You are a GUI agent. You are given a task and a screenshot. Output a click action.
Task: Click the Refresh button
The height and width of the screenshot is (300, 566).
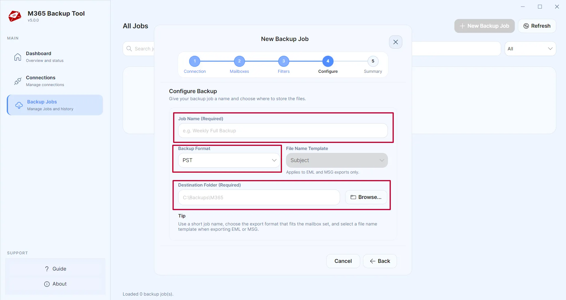[537, 26]
